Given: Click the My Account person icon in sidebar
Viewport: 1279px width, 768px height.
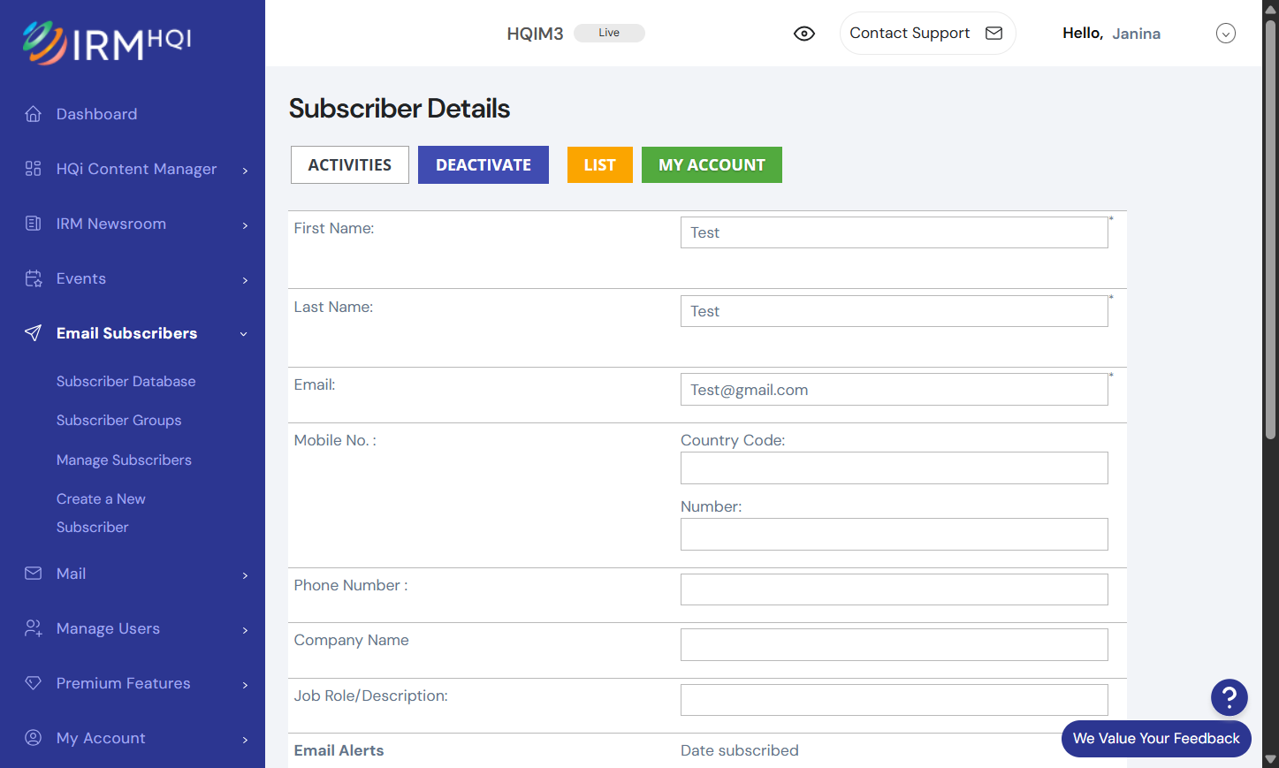Looking at the screenshot, I should 34,738.
